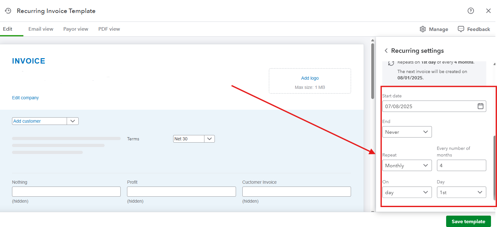Expand the Net 30 Terms dropdown arrow
The width and height of the screenshot is (497, 227).
point(209,139)
